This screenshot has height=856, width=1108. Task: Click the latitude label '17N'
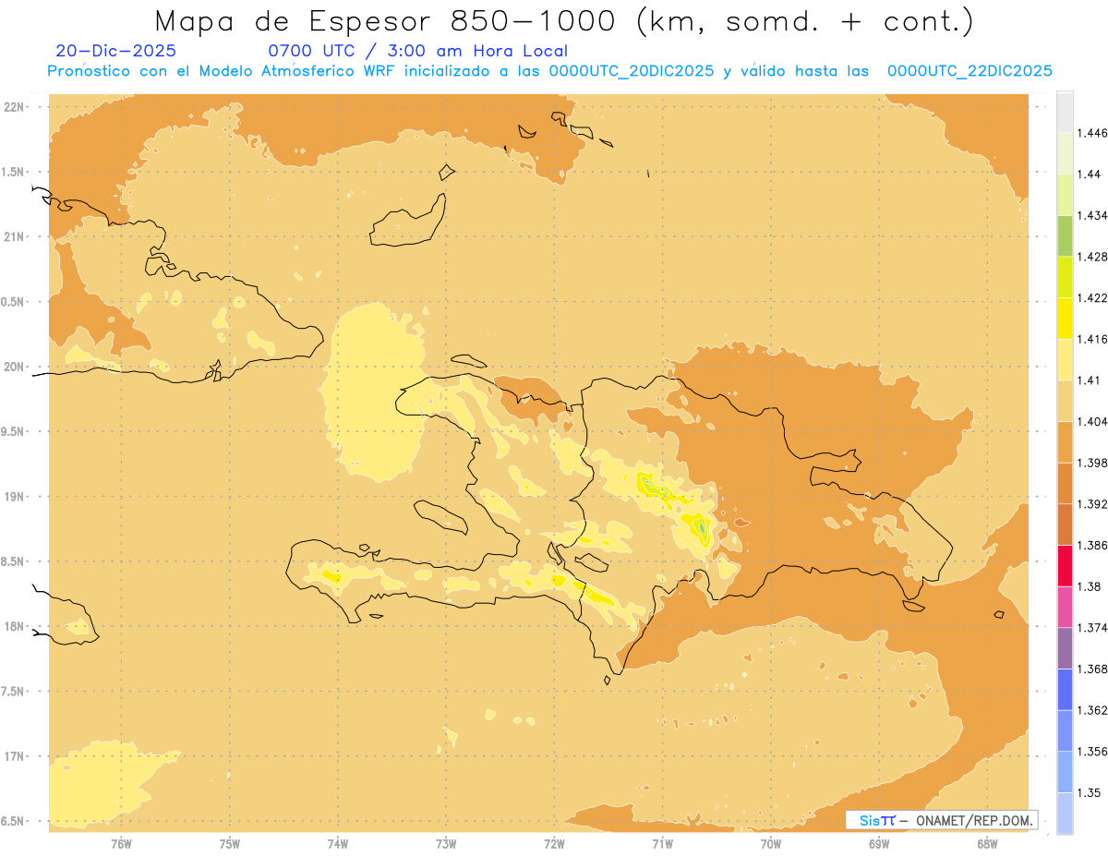tap(16, 756)
